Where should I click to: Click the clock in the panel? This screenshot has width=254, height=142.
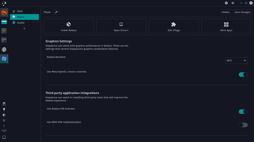point(4,131)
